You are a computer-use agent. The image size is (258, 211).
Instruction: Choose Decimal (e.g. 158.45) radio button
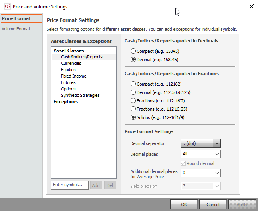[x=133, y=60]
